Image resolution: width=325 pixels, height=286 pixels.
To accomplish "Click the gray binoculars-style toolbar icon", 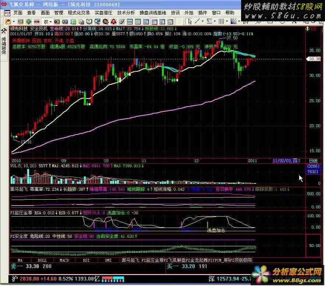I will (65, 22).
